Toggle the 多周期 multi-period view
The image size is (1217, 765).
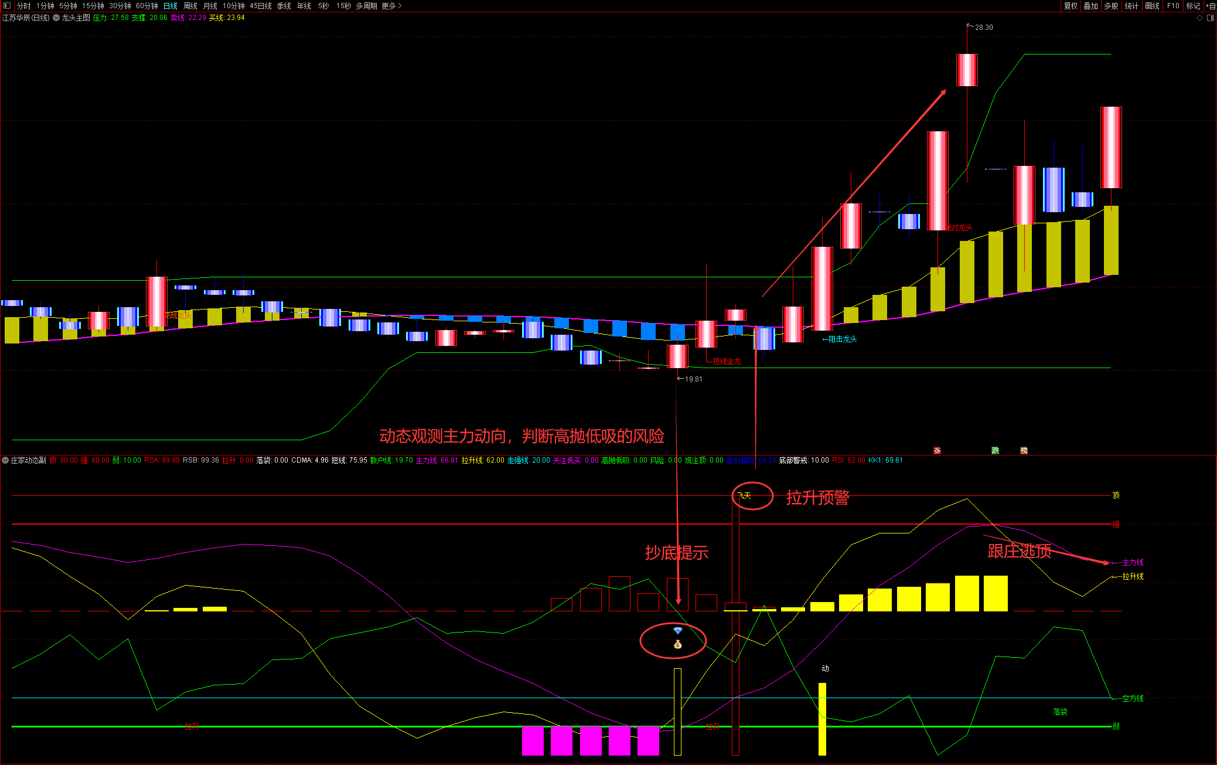click(x=366, y=6)
